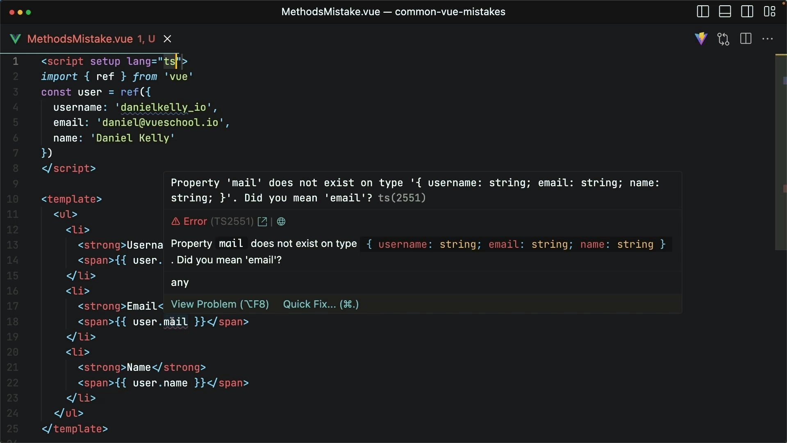Image resolution: width=787 pixels, height=443 pixels.
Task: Close the MethodsMistake.vue tab
Action: click(167, 39)
